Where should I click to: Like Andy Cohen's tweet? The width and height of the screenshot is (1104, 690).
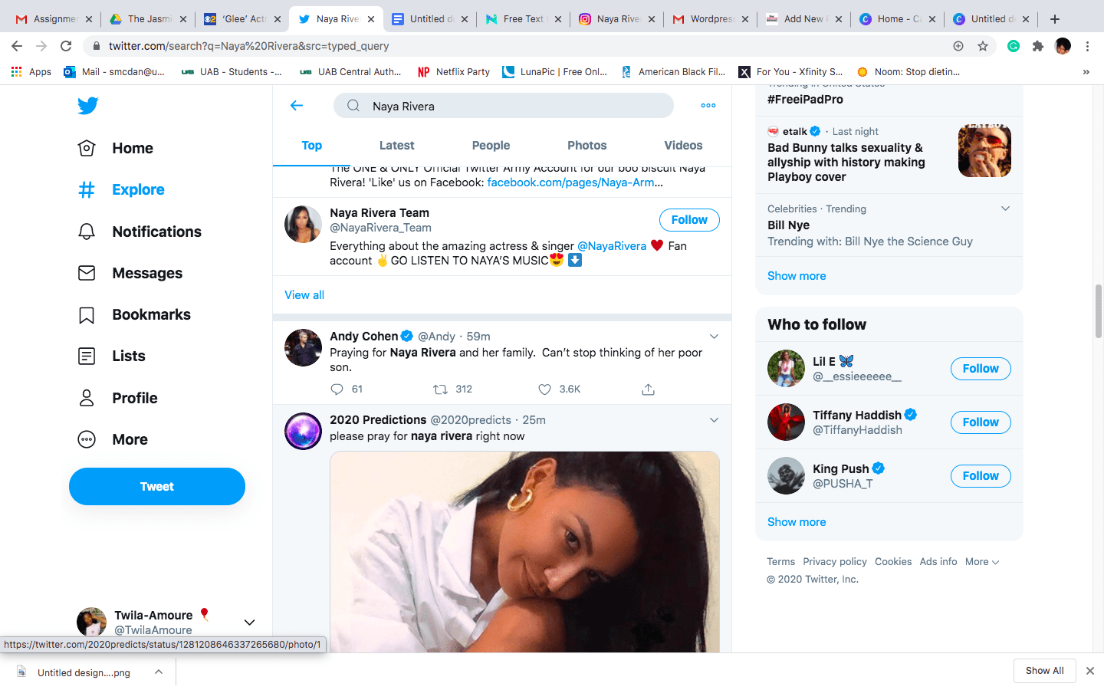[544, 389]
